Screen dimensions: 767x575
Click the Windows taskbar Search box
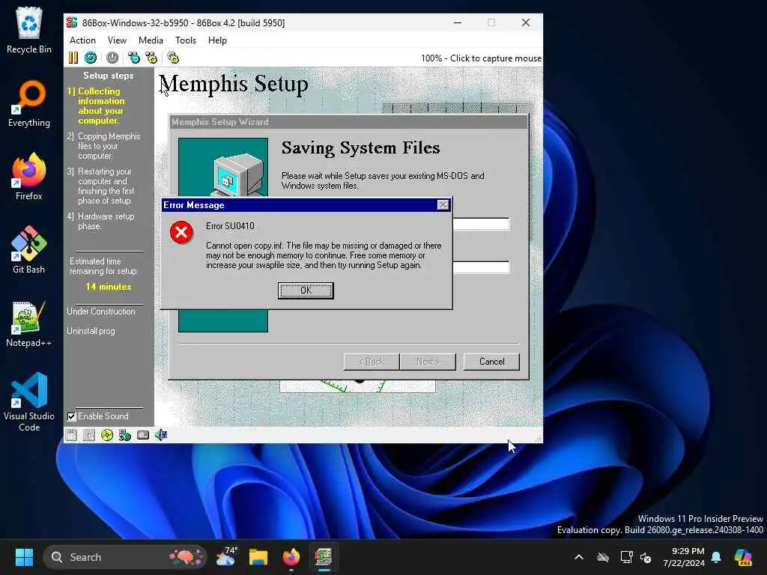(x=125, y=557)
